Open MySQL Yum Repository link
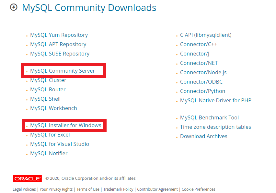 coord(59,35)
